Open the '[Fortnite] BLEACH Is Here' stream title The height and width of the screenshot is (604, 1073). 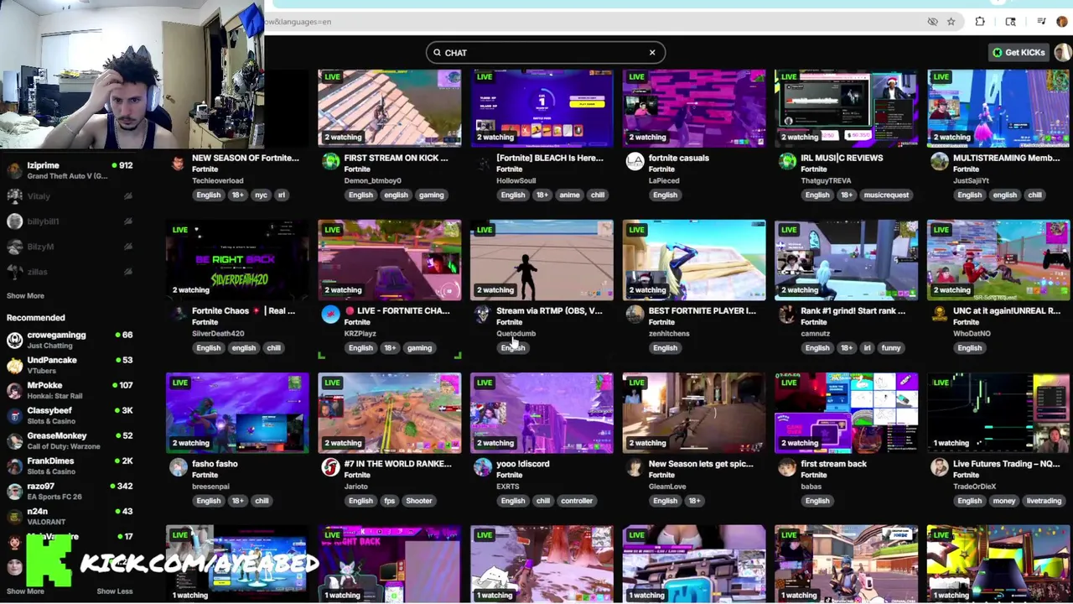click(x=549, y=158)
